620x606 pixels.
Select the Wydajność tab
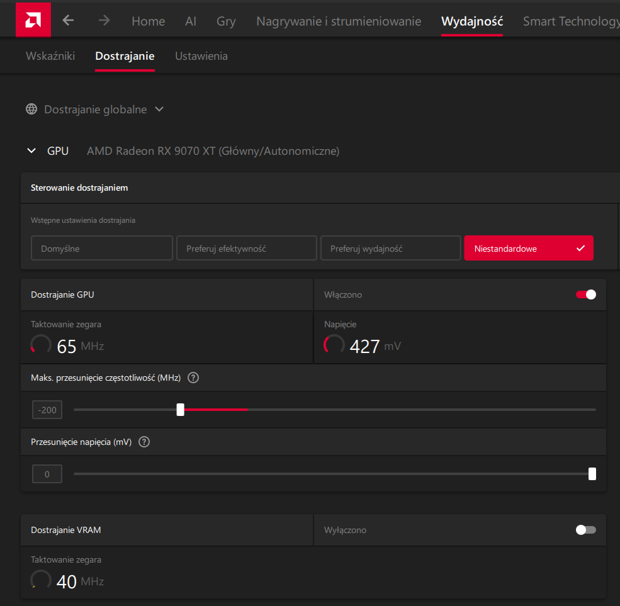(472, 21)
